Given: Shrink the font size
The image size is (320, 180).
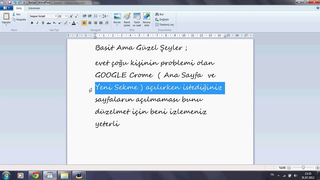Looking at the screenshot, I should point(76,16).
